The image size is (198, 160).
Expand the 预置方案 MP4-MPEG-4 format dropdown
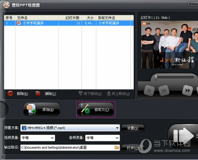click(x=117, y=128)
